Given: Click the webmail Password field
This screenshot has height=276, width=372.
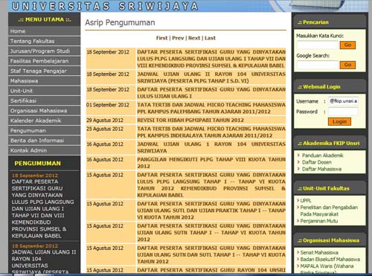Looking at the screenshot, I should click(343, 112).
